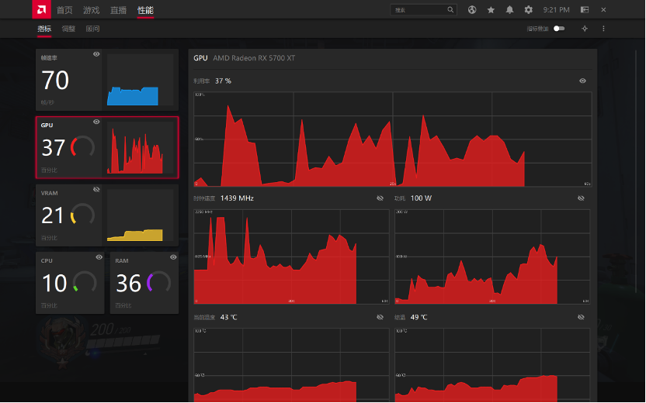Toggle GPU utilization graph visibility eye
This screenshot has width=646, height=403.
coord(582,81)
